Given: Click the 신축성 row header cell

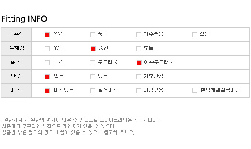Looking at the screenshot, I should point(17,34).
